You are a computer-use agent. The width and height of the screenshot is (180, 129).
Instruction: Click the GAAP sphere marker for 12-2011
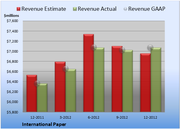[x=37, y=83]
